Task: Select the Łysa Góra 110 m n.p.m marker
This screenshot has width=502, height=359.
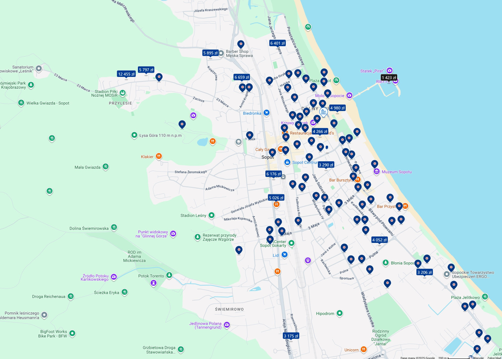Action: 134,135
